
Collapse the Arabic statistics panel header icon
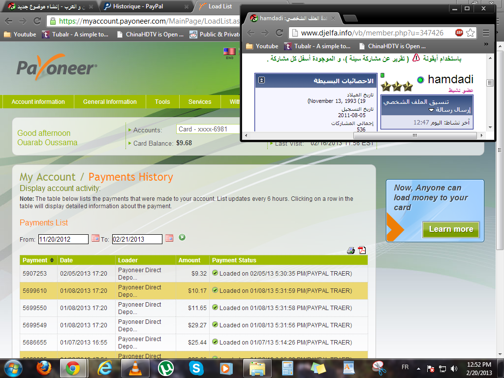coord(262,80)
